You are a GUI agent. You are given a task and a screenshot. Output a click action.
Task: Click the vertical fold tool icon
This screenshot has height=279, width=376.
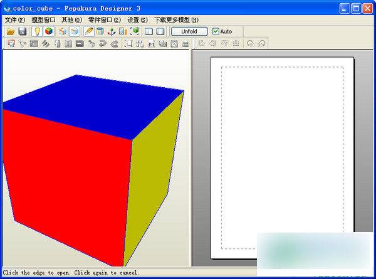tap(57, 44)
